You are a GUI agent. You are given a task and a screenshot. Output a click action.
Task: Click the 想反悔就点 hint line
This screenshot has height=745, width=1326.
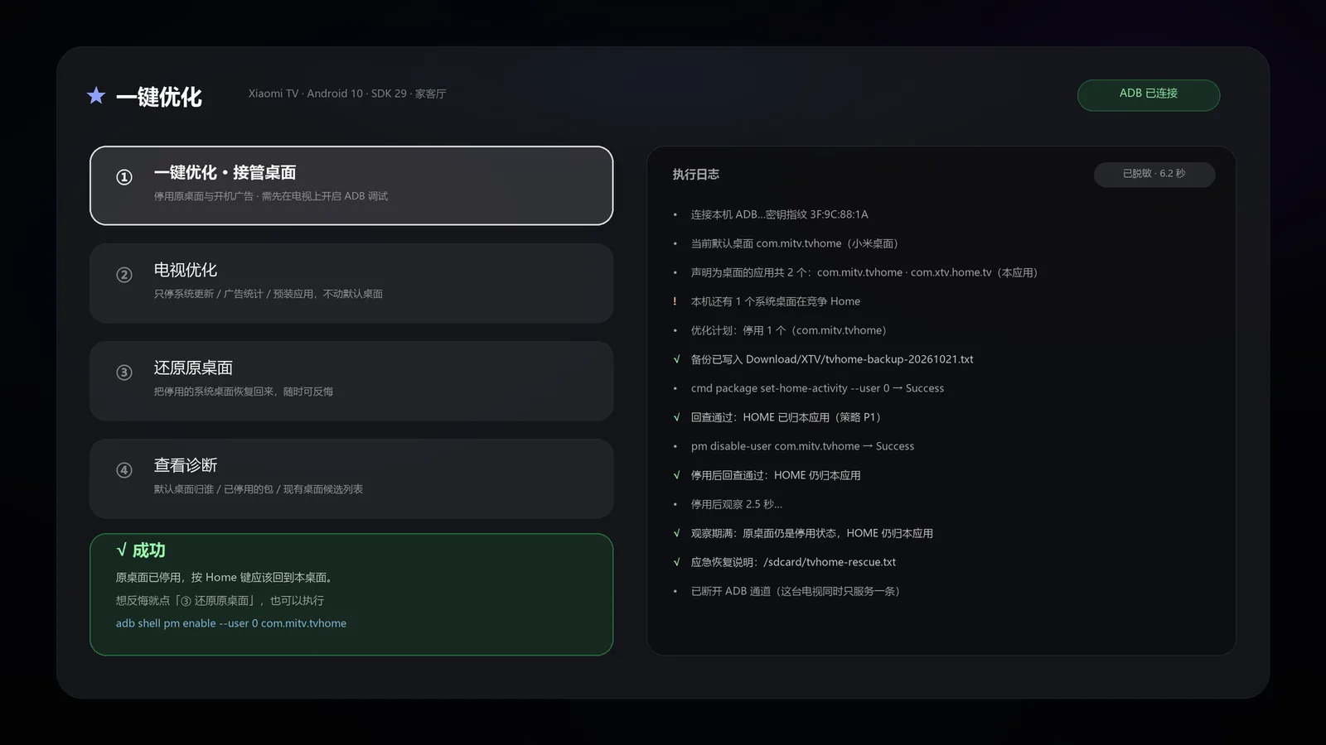point(220,601)
